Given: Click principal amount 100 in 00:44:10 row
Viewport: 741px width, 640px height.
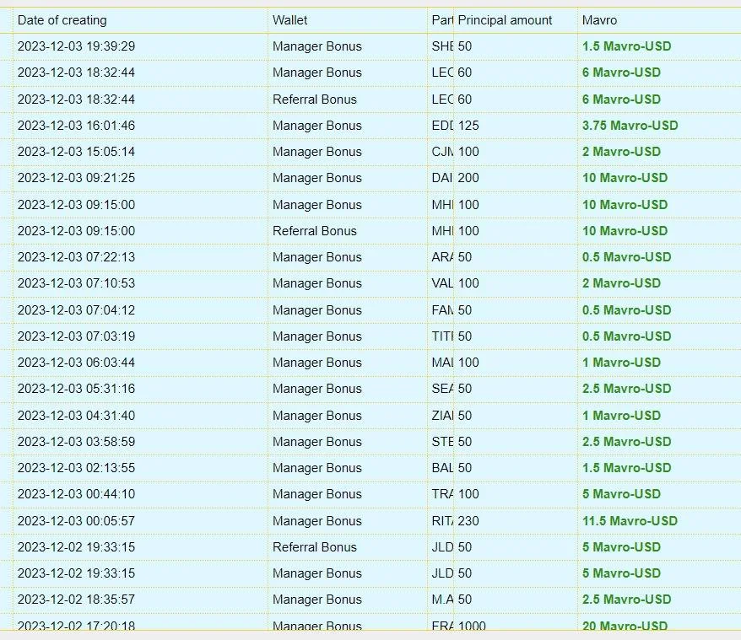Looking at the screenshot, I should [x=468, y=493].
